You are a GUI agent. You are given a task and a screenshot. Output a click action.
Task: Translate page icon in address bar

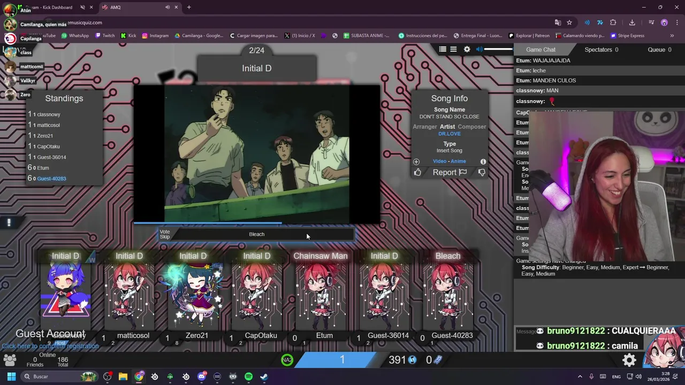pyautogui.click(x=558, y=22)
